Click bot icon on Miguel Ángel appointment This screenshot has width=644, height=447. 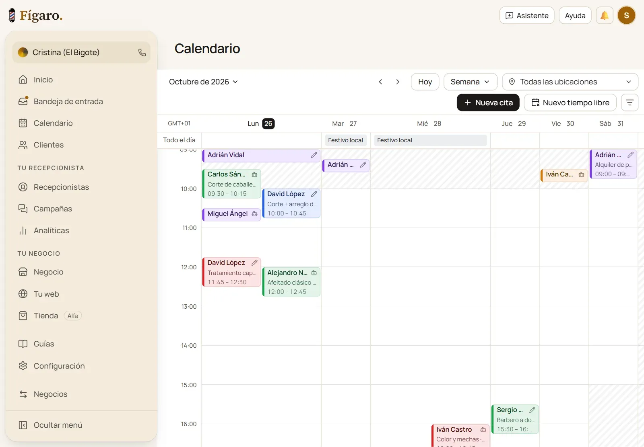pyautogui.click(x=254, y=214)
